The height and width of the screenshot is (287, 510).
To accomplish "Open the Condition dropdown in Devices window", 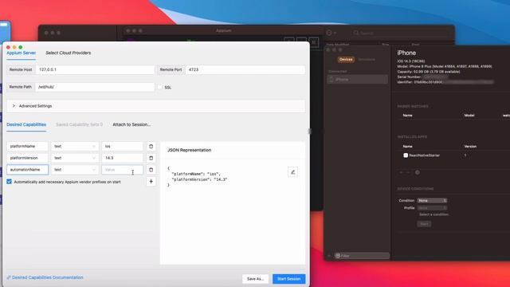I will pos(432,200).
